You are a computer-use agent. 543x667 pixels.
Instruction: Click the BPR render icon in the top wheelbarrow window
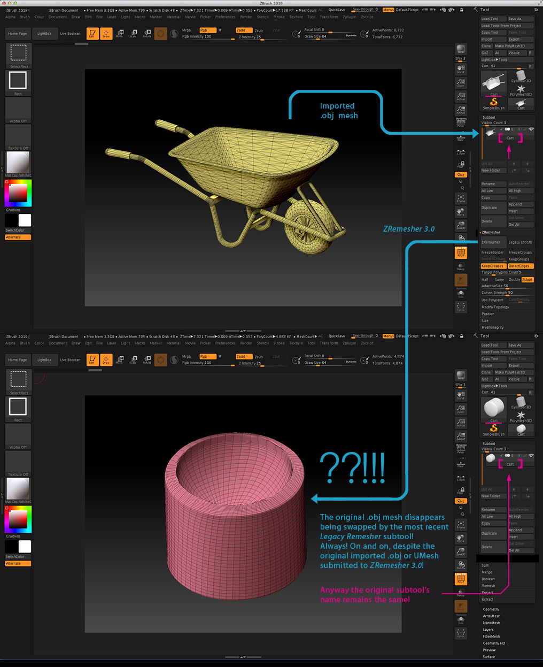tap(461, 49)
